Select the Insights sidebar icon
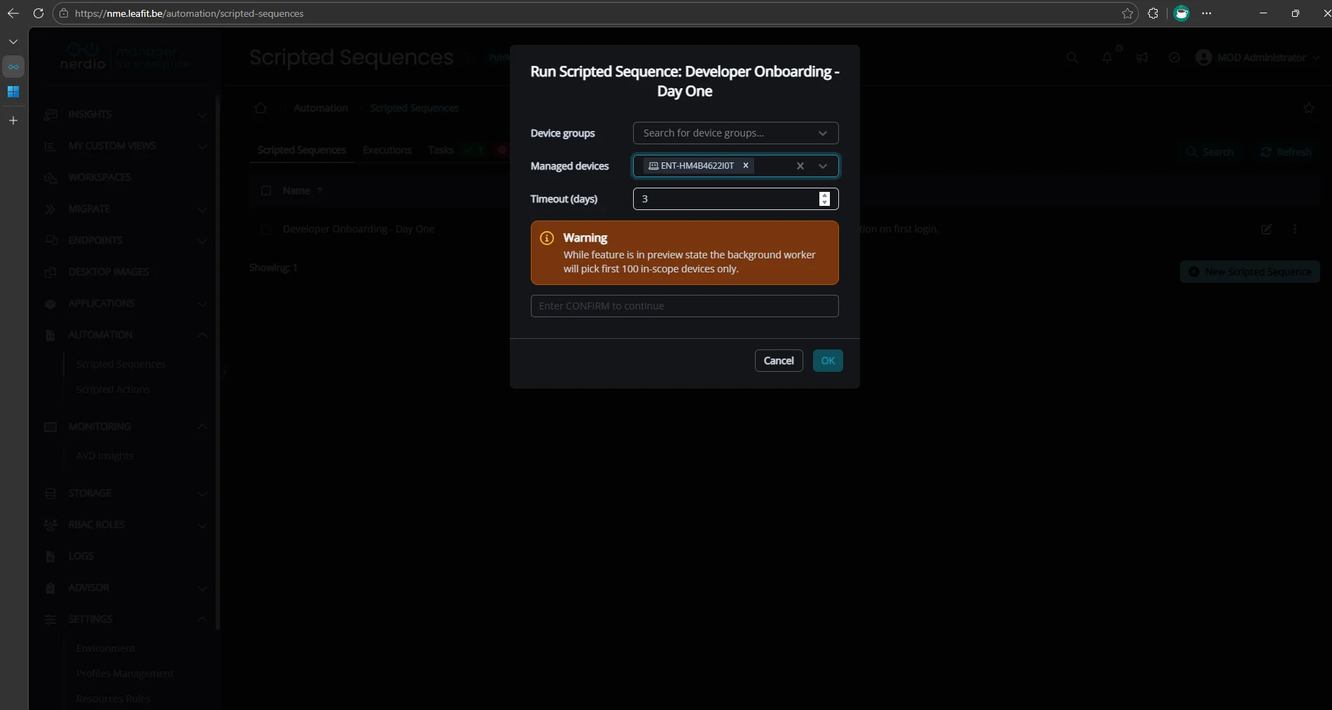Viewport: 1332px width, 710px height. [50, 114]
